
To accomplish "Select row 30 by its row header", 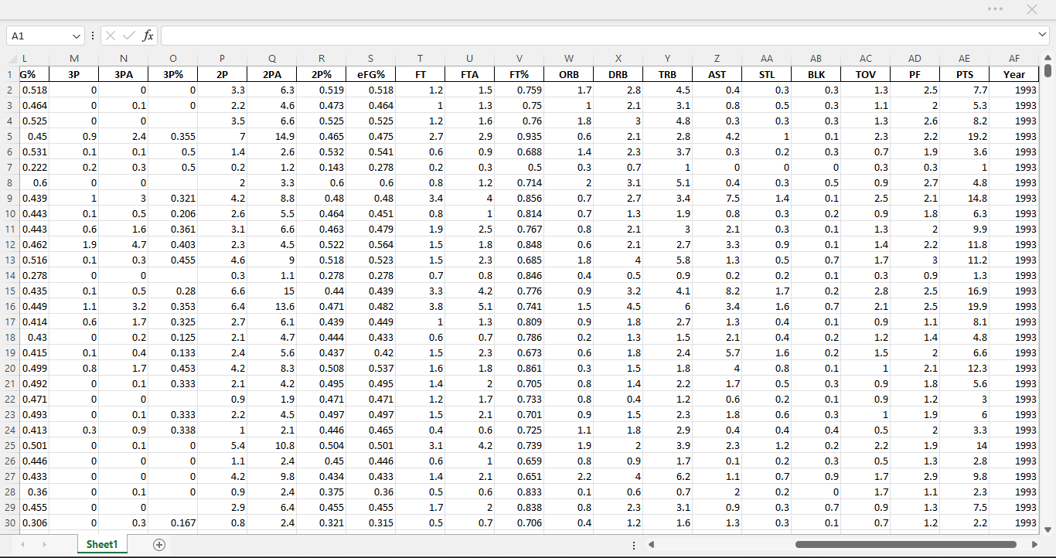I will tap(9, 522).
